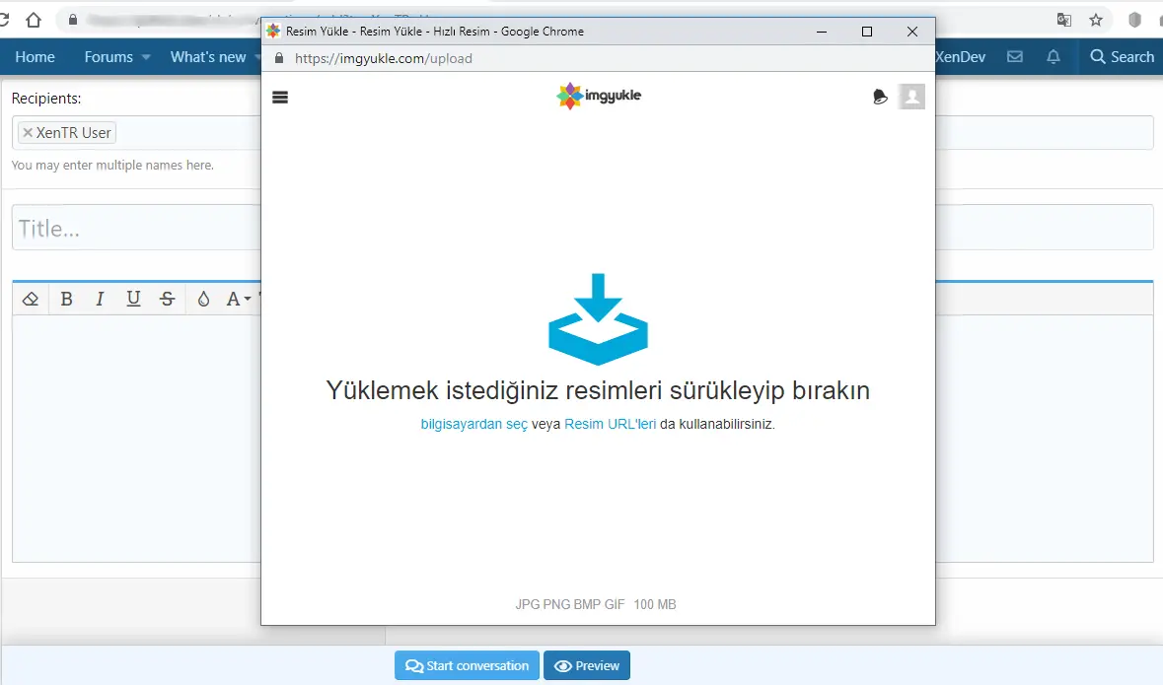Go to the Home tab
This screenshot has height=685, width=1163.
(x=35, y=57)
